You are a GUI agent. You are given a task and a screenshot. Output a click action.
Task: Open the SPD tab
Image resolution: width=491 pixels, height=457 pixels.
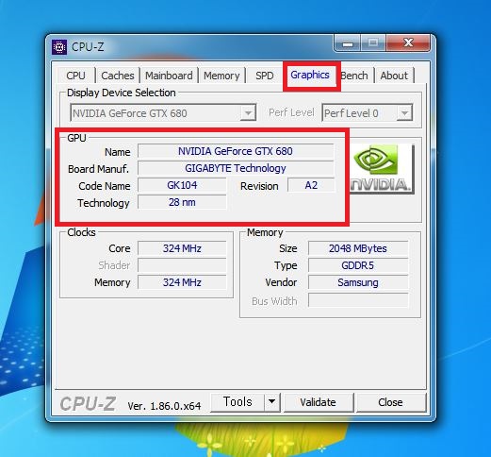click(x=265, y=76)
